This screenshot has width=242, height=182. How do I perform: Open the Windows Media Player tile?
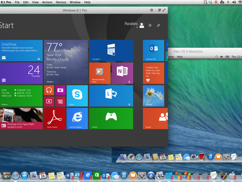click(x=100, y=73)
